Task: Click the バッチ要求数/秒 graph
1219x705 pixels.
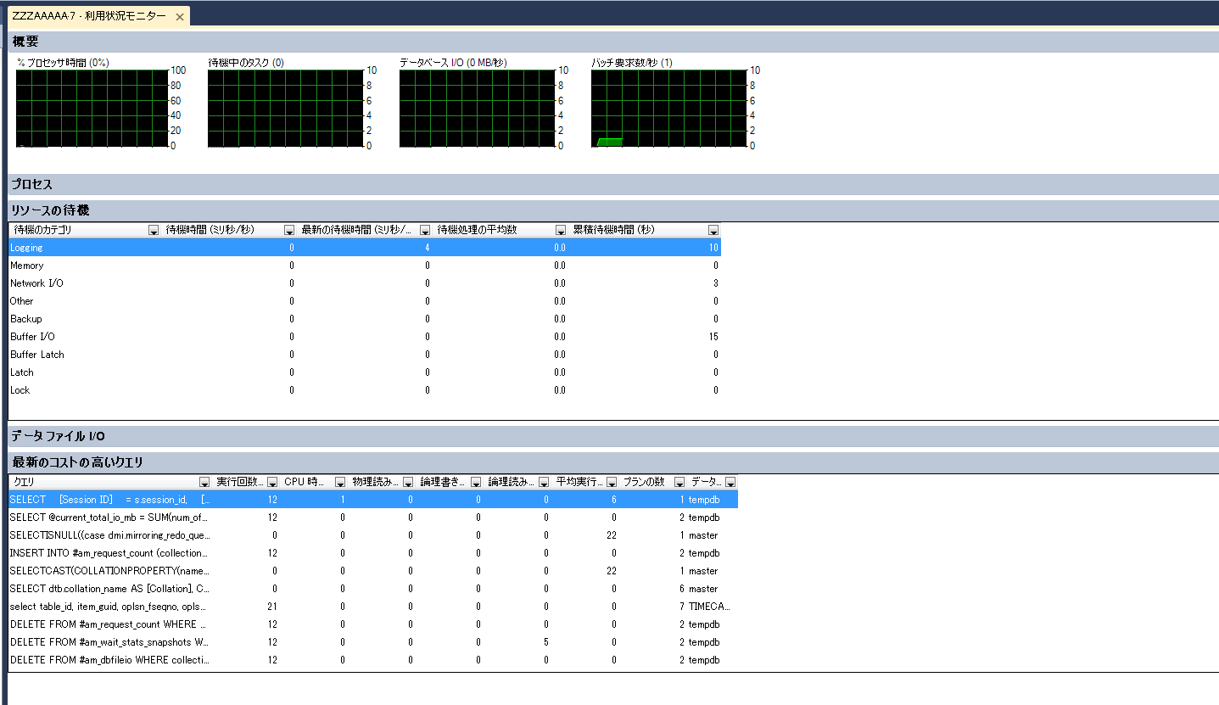Action: tap(668, 108)
